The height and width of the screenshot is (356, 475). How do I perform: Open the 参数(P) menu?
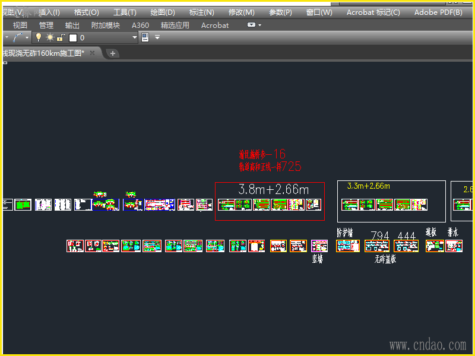point(280,12)
